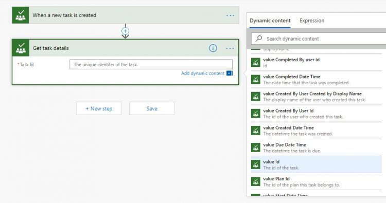Select 'value Completed By user id' text
Screen dimensions: 386x203
[291, 60]
